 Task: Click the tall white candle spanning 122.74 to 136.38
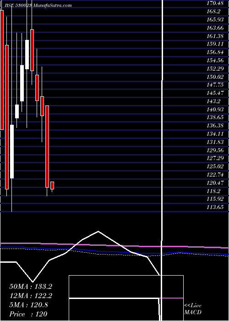pos(12,151)
